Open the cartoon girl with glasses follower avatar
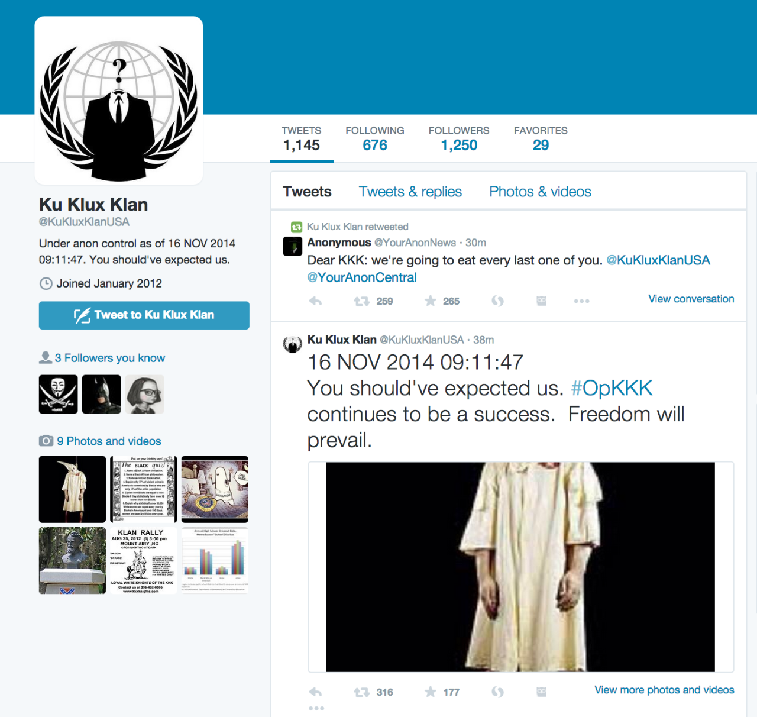This screenshot has width=757, height=717. [x=145, y=394]
